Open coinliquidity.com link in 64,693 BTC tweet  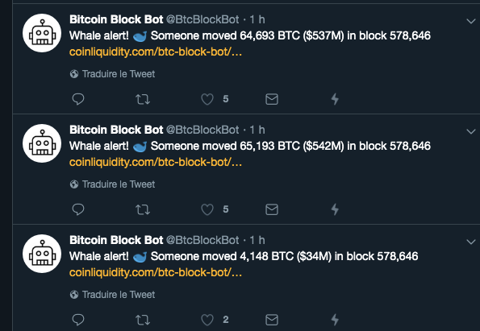tap(156, 52)
